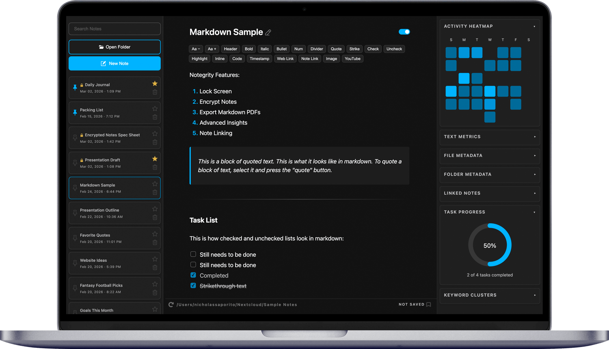Click the Note Link toolbar button
This screenshot has height=349, width=609.
pos(310,59)
